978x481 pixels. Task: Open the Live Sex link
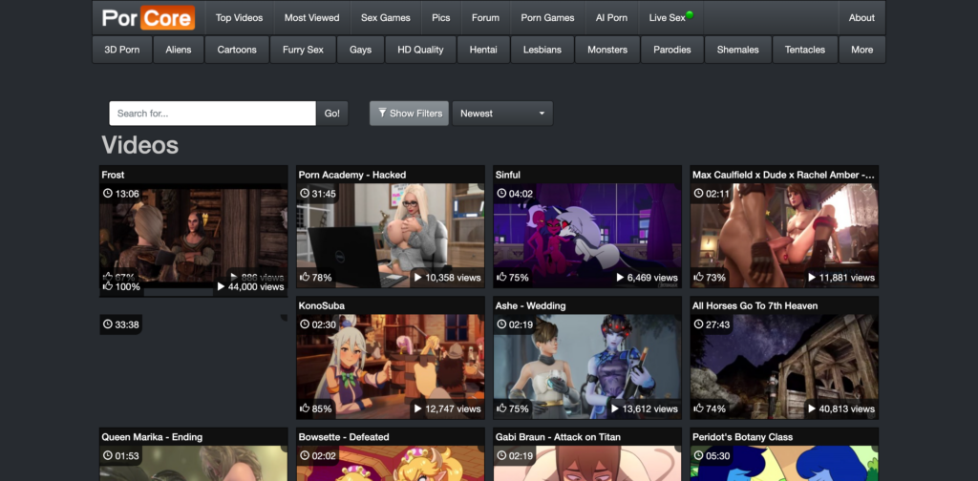pyautogui.click(x=670, y=17)
